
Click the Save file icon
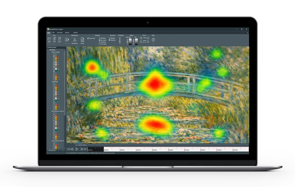click(54, 39)
